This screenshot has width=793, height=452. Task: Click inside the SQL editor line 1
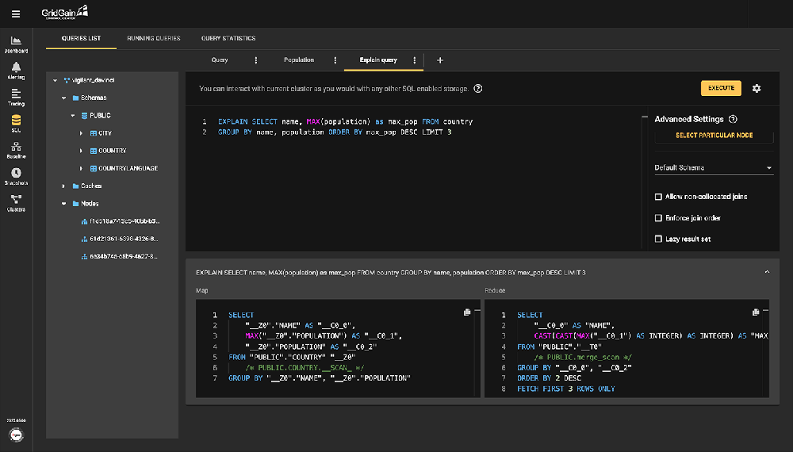[346, 122]
